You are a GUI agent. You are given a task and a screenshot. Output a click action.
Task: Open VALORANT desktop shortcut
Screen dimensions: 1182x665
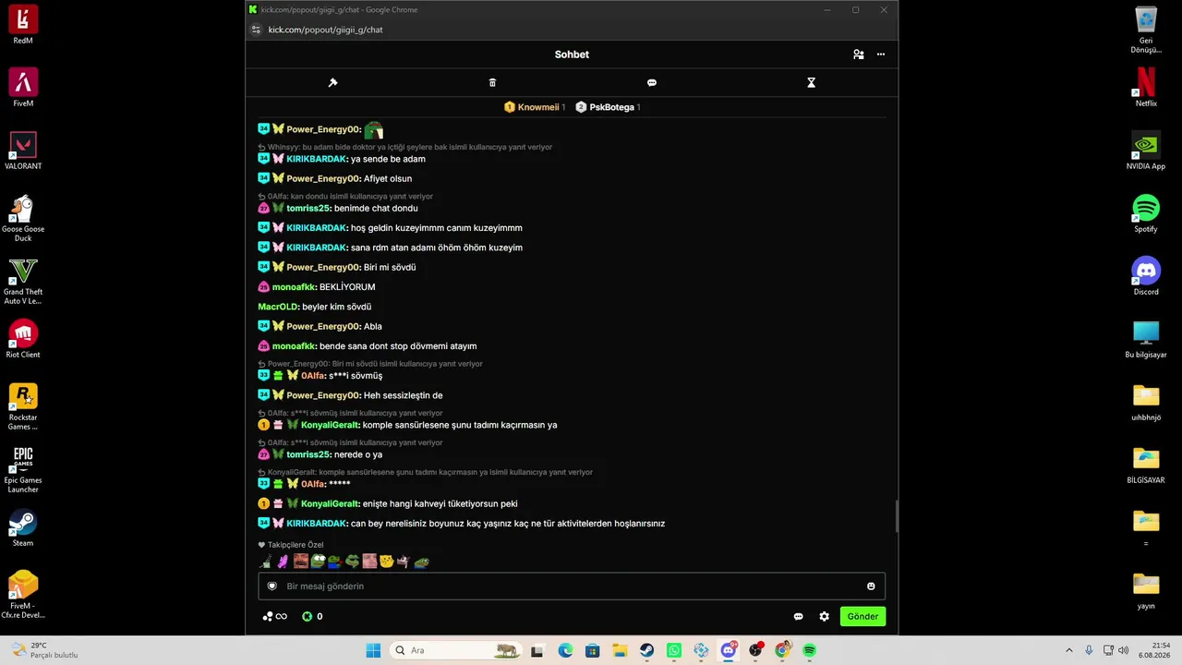pos(23,151)
